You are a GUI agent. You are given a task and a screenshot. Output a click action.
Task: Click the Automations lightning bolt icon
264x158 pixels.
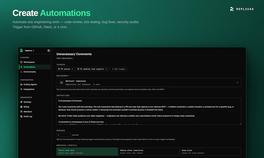click(21, 67)
